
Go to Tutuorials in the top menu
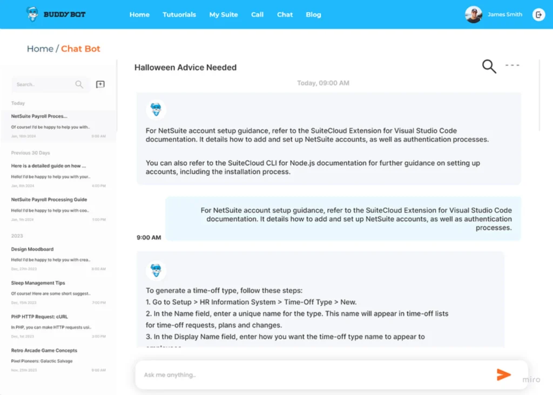pos(179,15)
